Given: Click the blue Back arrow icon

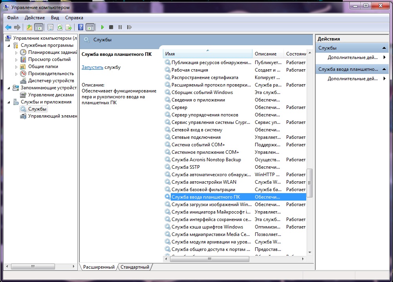Looking at the screenshot, I should click(x=8, y=27).
